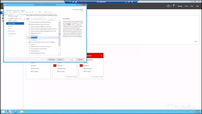Viewport: 202px width, 114px height.
Task: Open the Tools menu
Action: pos(186,6)
